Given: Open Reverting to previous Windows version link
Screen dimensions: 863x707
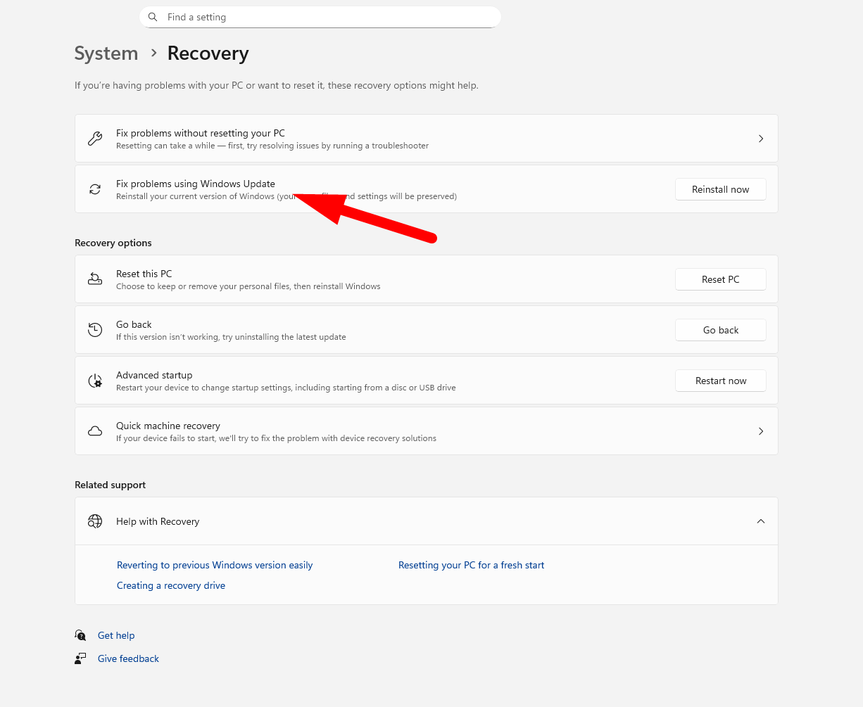Looking at the screenshot, I should pos(215,565).
